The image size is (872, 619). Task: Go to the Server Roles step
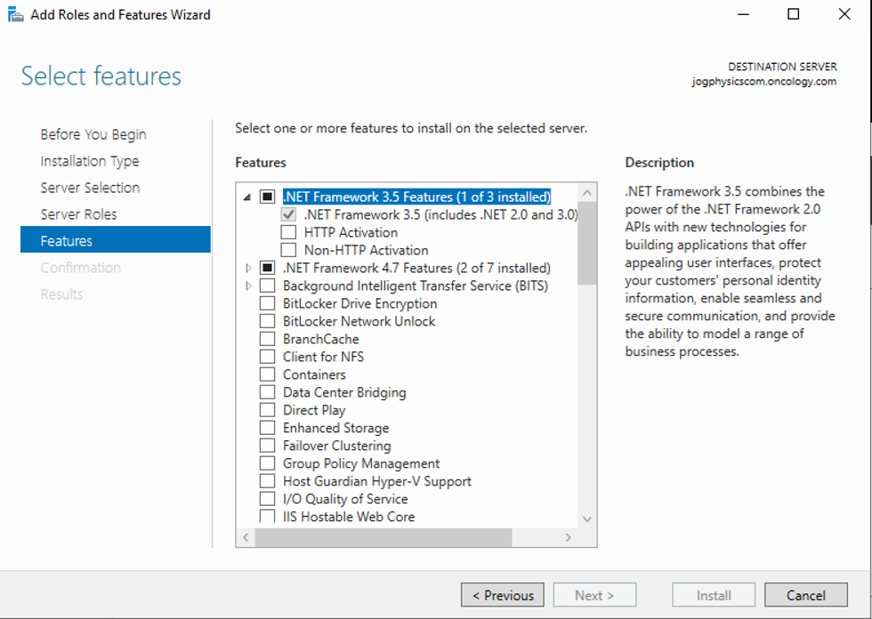(78, 214)
